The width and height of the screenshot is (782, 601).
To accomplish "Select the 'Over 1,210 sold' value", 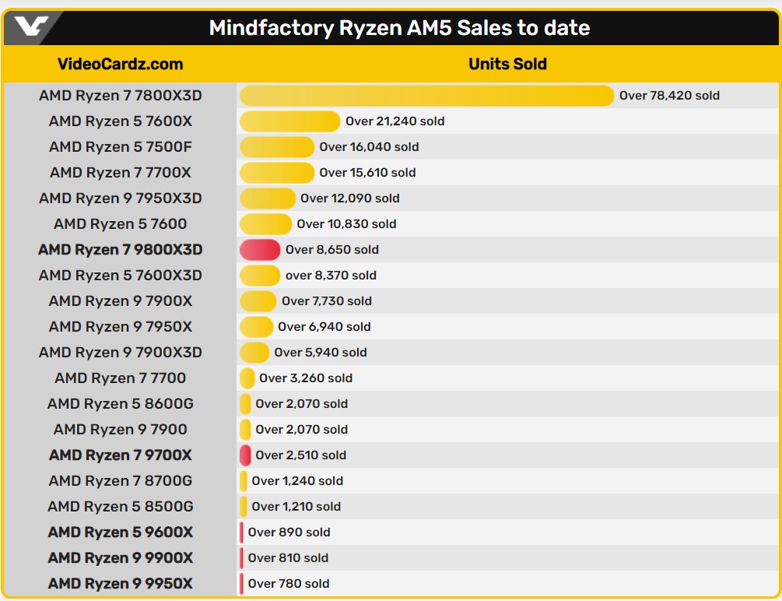I will (296, 507).
